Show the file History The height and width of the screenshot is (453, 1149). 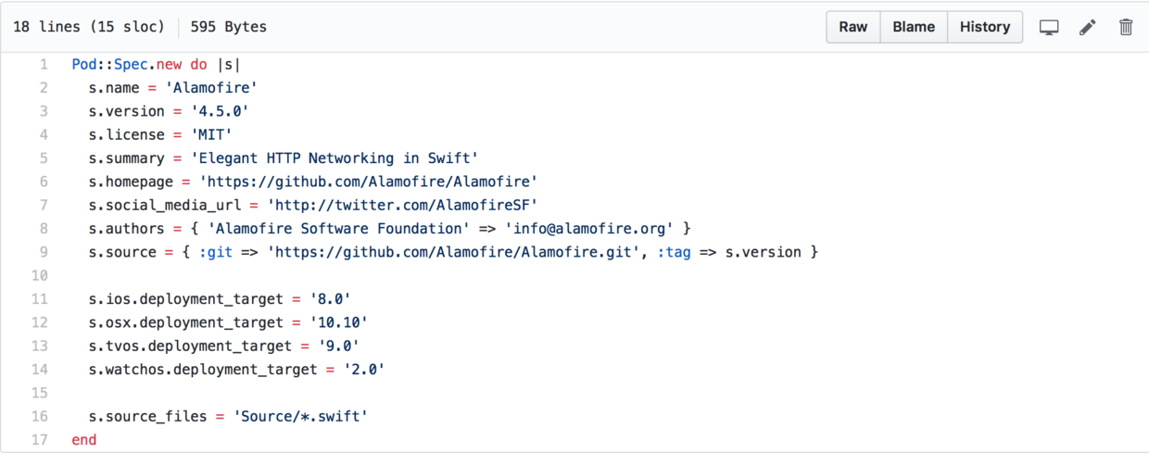[985, 27]
